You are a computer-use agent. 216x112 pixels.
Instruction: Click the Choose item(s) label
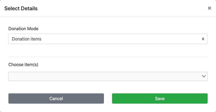[x=23, y=65]
